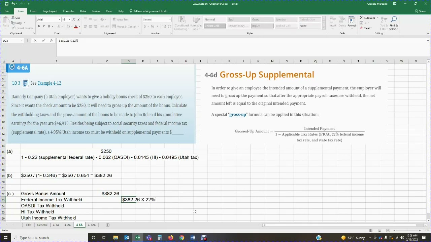Switch to the Data ribbon tab
The height and width of the screenshot is (242, 431).
(83, 11)
